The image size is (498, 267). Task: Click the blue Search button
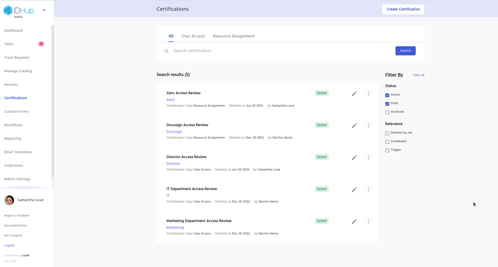(x=405, y=51)
